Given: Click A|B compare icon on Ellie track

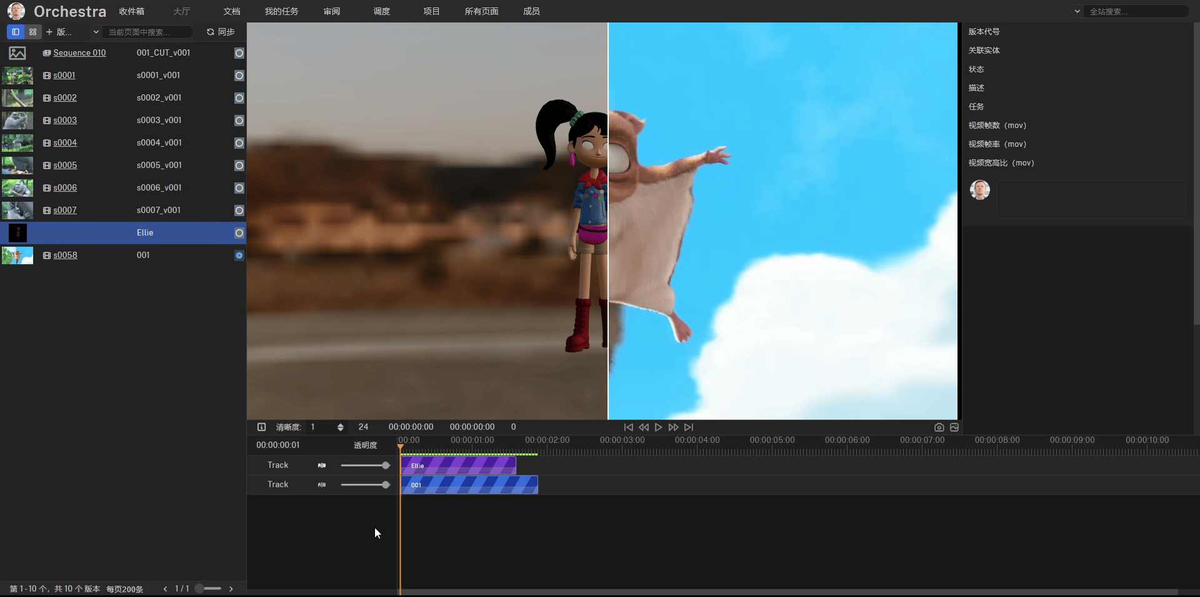Looking at the screenshot, I should point(321,465).
